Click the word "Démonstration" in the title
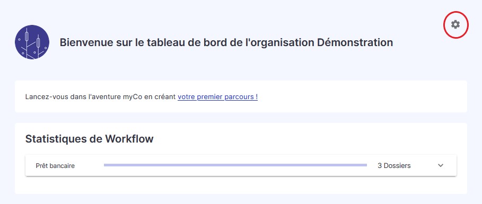 tap(355, 42)
